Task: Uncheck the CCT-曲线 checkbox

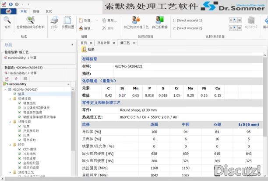Action: click(x=20, y=149)
